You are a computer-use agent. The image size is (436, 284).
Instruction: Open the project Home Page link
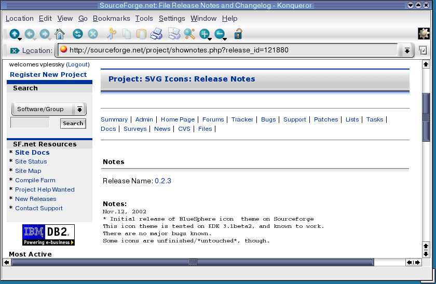178,119
